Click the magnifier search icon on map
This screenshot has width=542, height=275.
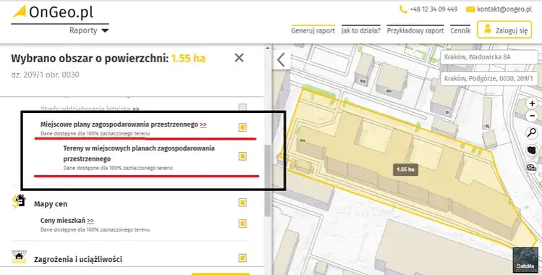[x=531, y=132]
